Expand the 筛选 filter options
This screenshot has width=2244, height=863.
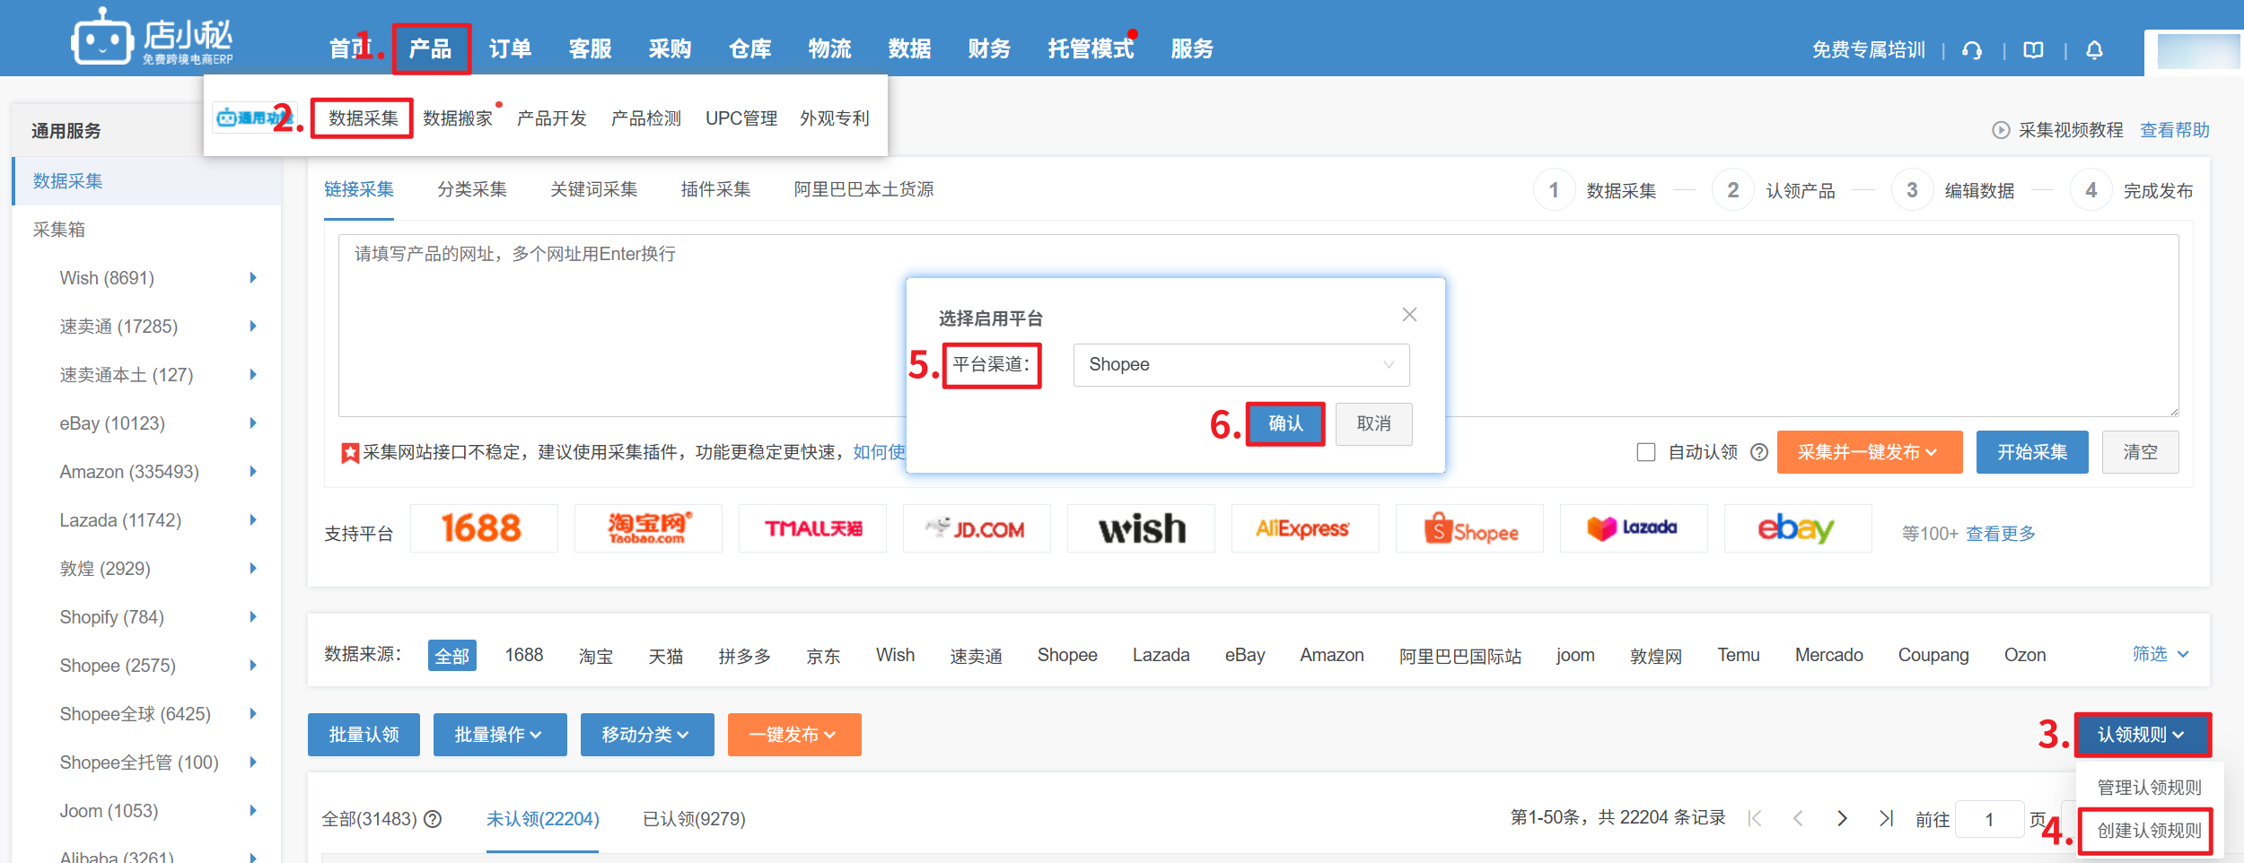2161,654
